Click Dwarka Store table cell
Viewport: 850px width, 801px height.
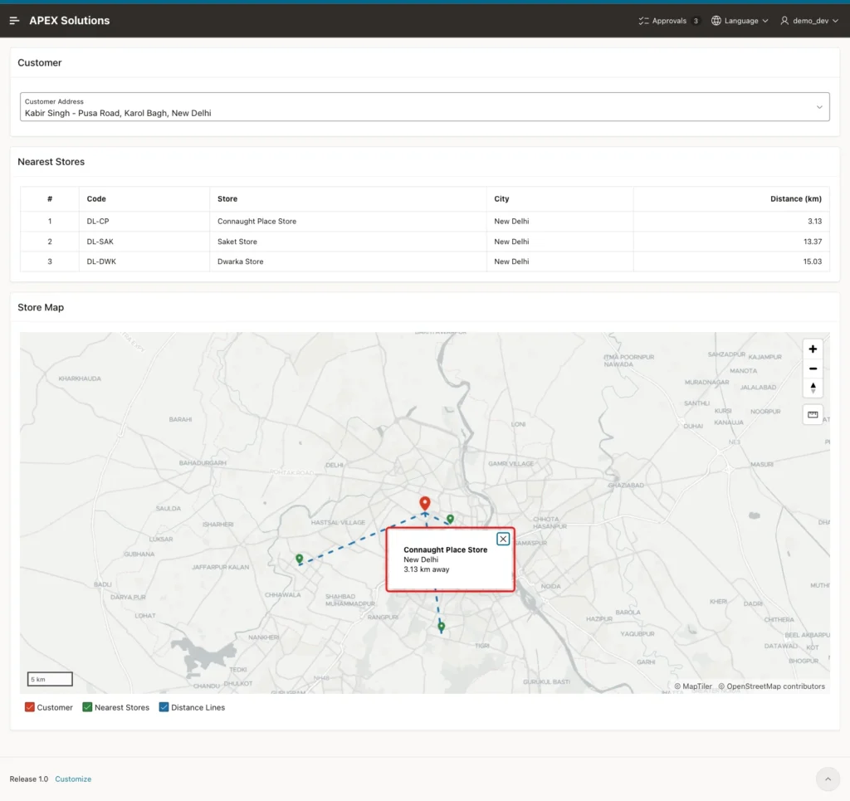[x=348, y=261]
